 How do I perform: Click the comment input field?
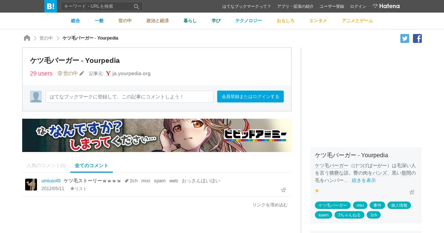pyautogui.click(x=129, y=97)
